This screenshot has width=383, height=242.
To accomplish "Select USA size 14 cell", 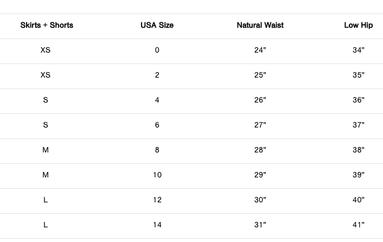I will coord(157,225).
